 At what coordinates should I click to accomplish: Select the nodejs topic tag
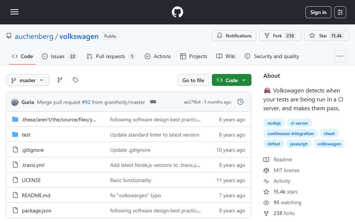point(274,123)
